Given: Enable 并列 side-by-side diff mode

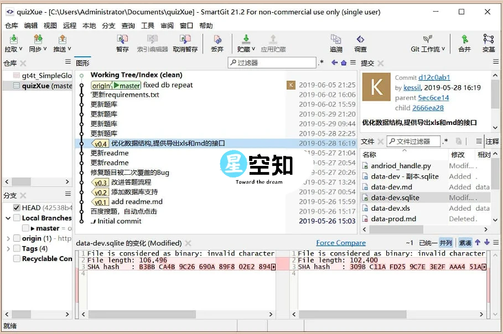Looking at the screenshot, I should point(446,242).
